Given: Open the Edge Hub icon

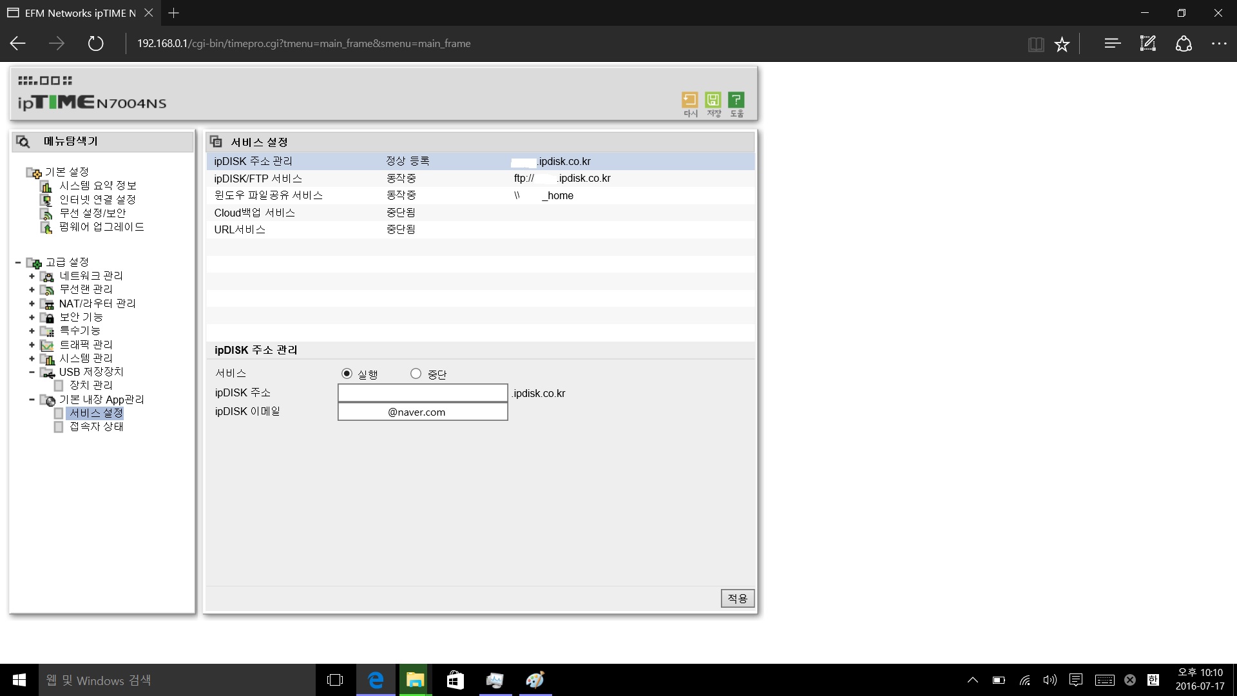Looking at the screenshot, I should [1113, 44].
